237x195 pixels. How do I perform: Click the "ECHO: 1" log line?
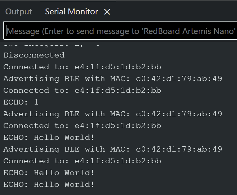(x=21, y=102)
